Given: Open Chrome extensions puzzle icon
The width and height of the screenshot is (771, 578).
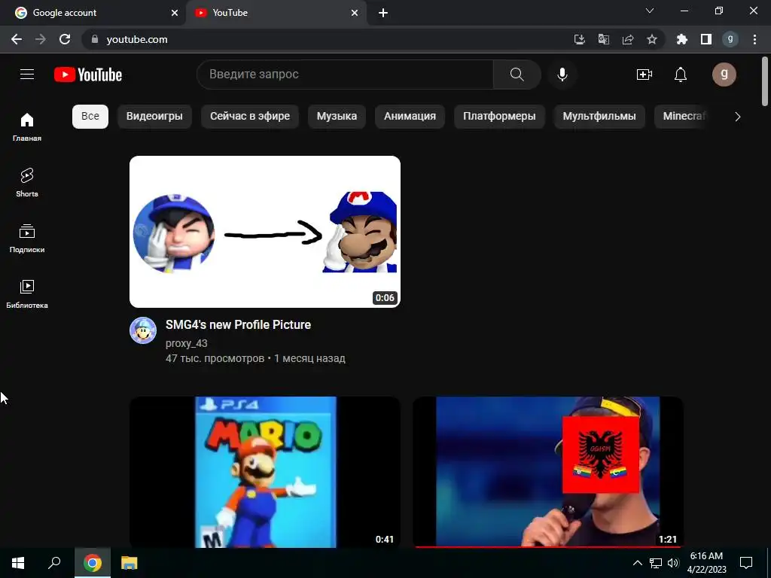Looking at the screenshot, I should tap(681, 39).
